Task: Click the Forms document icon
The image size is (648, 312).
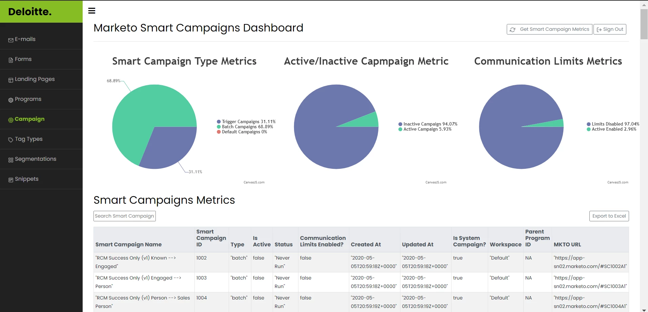Action: 11,60
